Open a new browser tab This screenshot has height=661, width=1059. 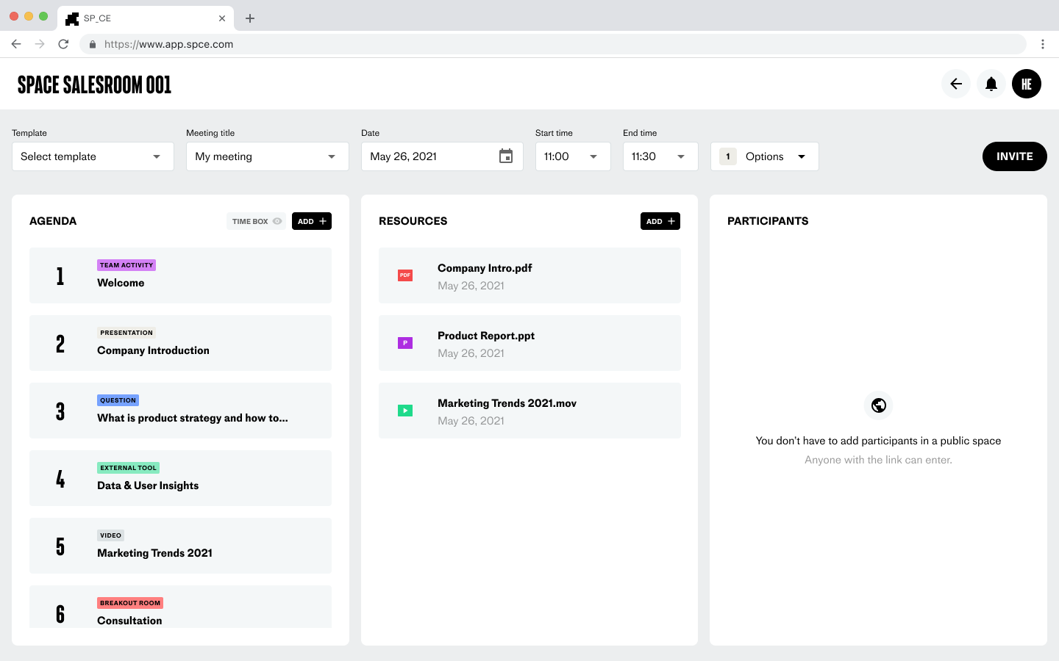coord(250,18)
